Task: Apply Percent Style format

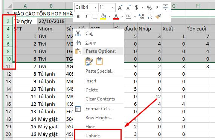Action: point(149,8)
